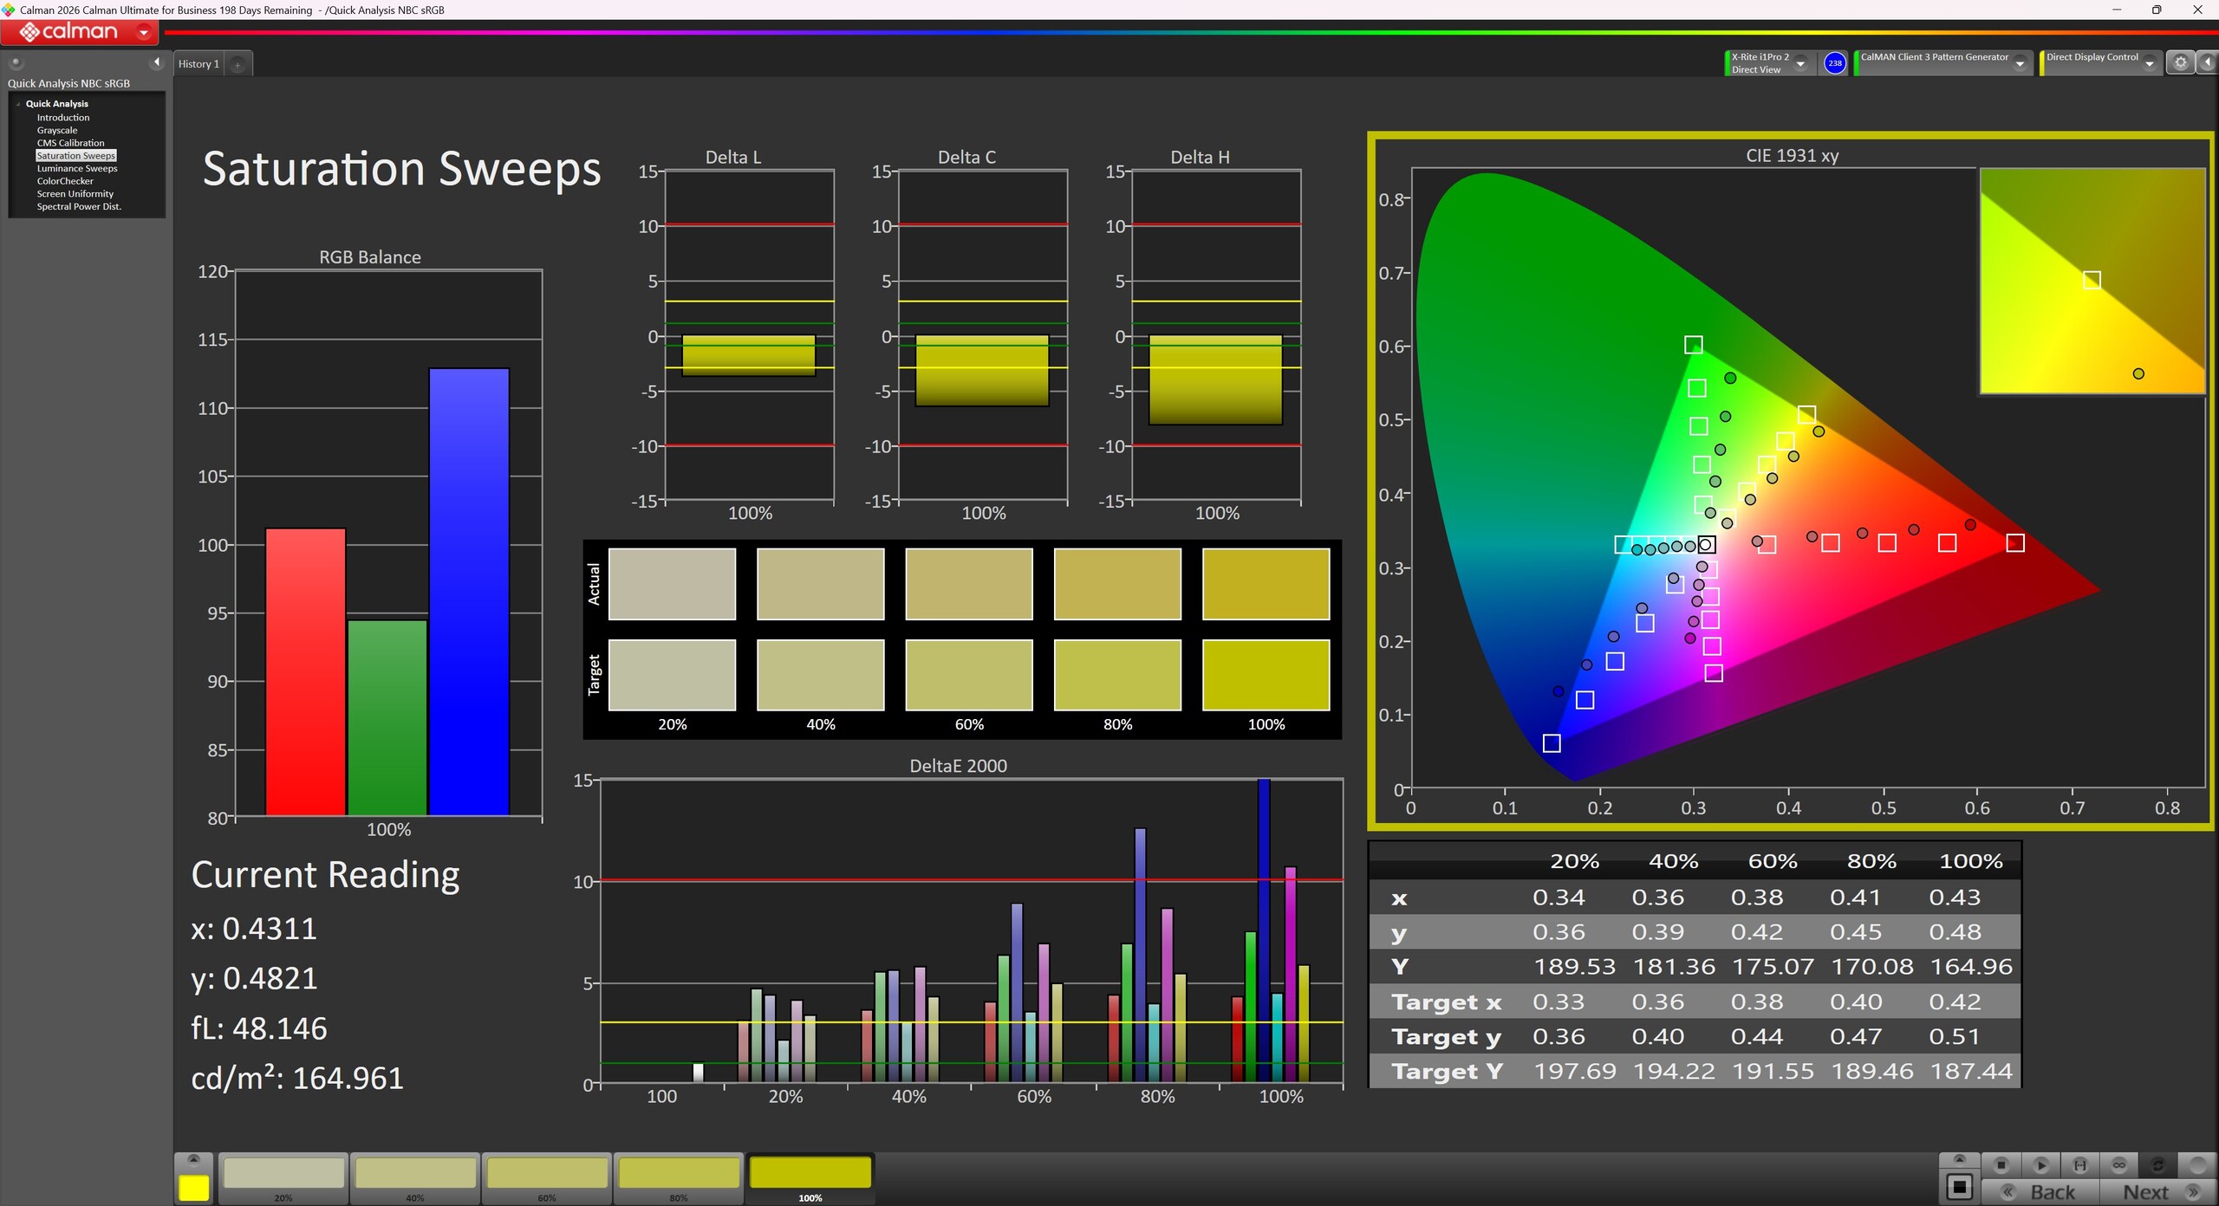Collapse the Quick Analysis tree node

18,104
